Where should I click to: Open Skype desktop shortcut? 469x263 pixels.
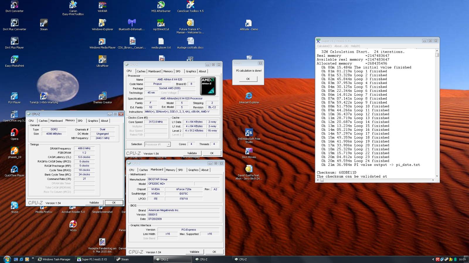coord(14,207)
